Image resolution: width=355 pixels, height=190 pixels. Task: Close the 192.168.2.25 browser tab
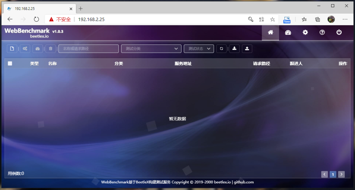click(x=71, y=9)
